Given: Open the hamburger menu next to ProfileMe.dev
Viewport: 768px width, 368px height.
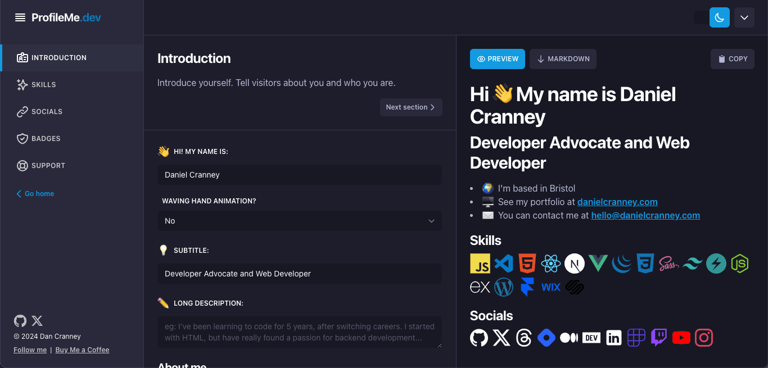Looking at the screenshot, I should [x=20, y=17].
